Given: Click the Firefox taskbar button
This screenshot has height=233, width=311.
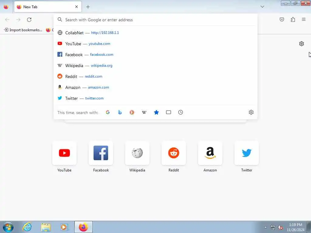Looking at the screenshot, I should [x=83, y=227].
